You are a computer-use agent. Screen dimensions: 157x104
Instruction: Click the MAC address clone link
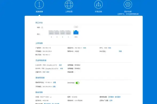(x=120, y=51)
